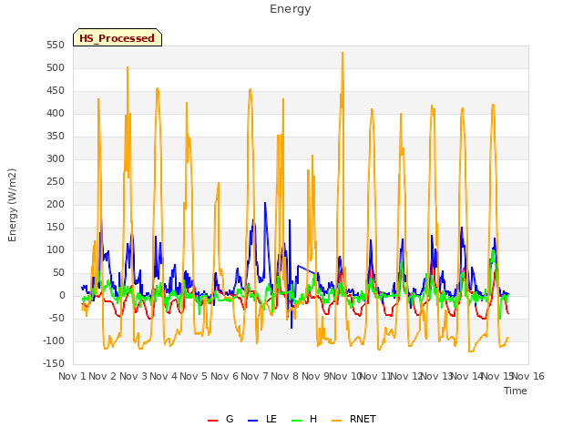Click the -100 y-axis tick label
Screen dimensions: 583x437
54,341
